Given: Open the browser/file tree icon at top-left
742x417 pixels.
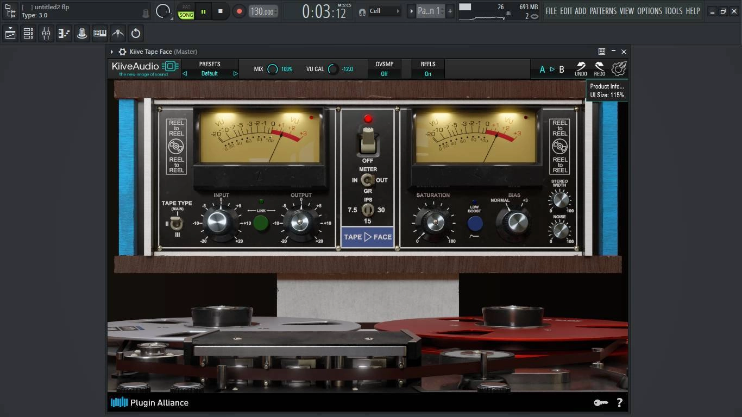Looking at the screenshot, I should pos(10,11).
